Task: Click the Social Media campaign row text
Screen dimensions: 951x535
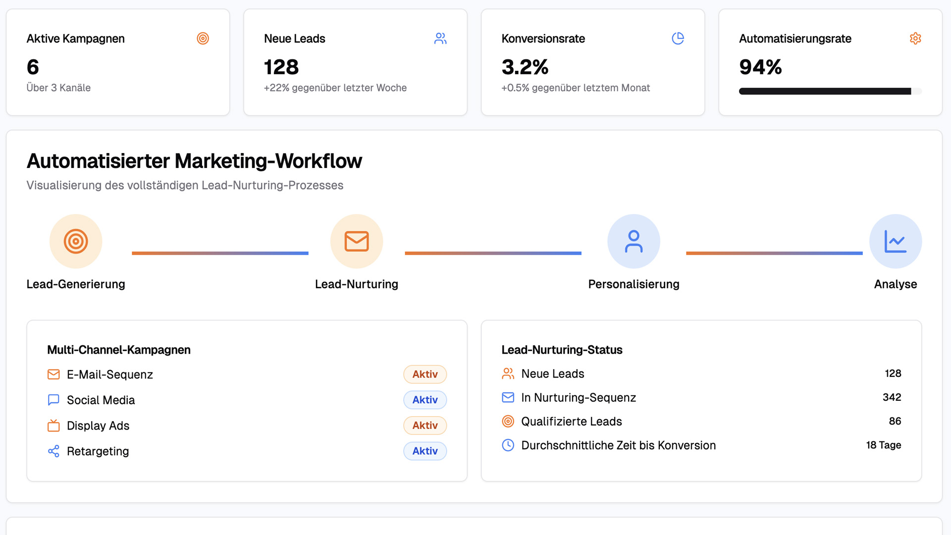Action: pyautogui.click(x=101, y=400)
